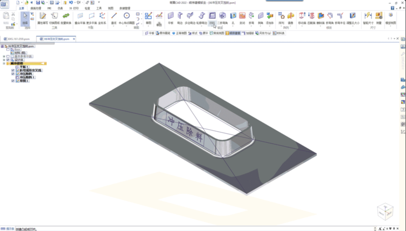Screen dimensions: 406x231
Task: Click the view orientation cube
Action: pos(384,211)
